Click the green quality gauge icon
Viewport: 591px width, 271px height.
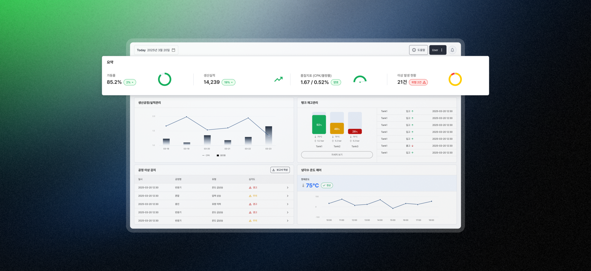(360, 79)
